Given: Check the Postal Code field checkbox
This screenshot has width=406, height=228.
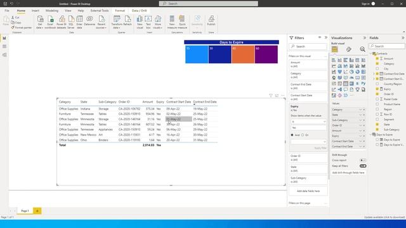Looking at the screenshot, I should click(x=377, y=99).
